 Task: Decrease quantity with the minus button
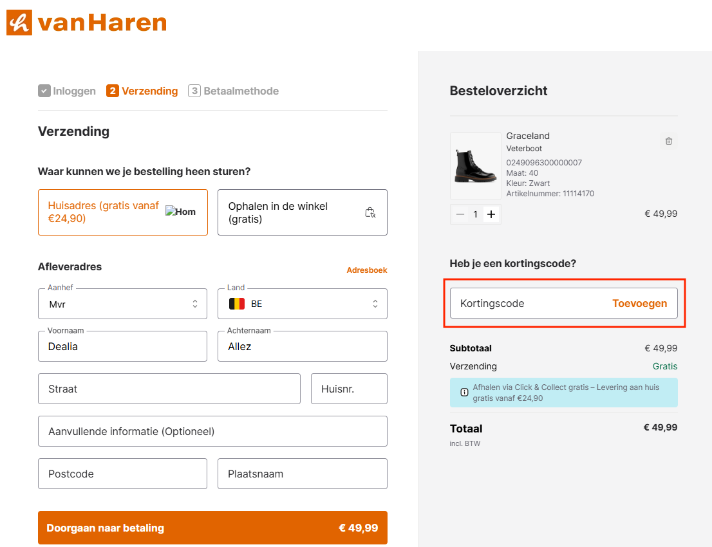(460, 214)
